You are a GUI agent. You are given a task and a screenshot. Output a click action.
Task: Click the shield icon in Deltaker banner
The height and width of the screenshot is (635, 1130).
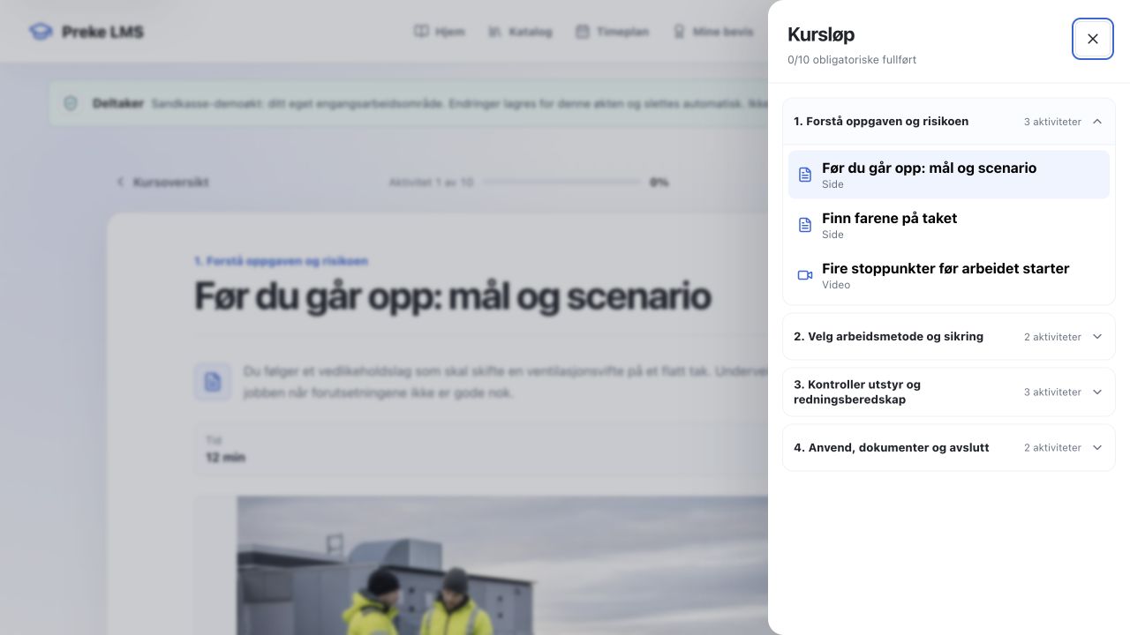pos(71,103)
